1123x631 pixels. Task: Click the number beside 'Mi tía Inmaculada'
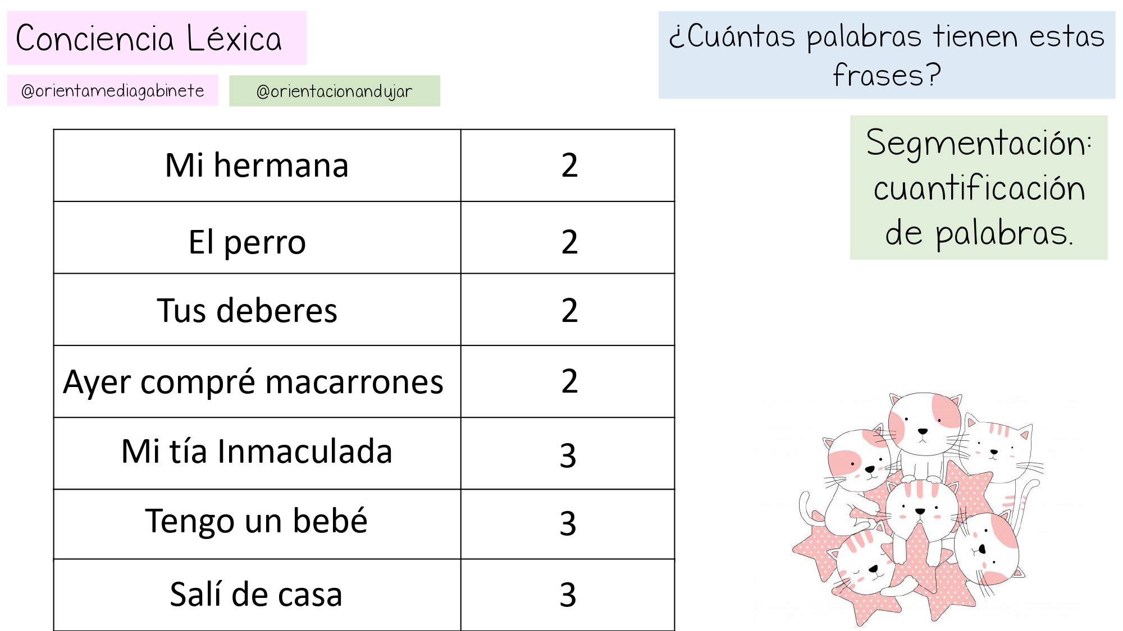tap(568, 455)
